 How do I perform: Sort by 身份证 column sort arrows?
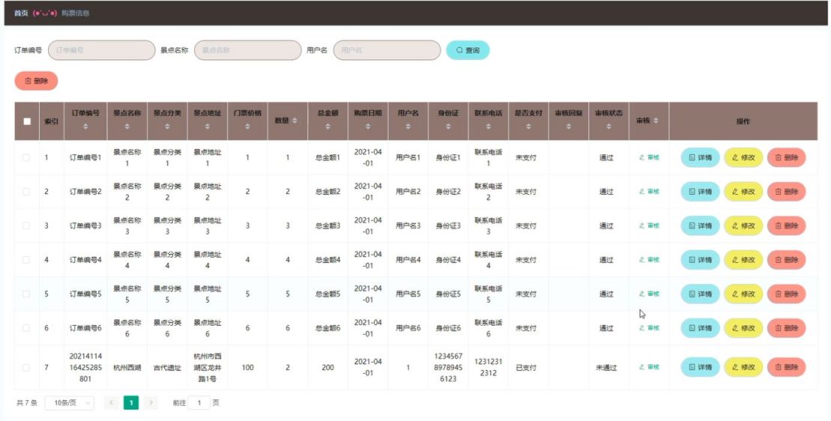click(x=448, y=127)
